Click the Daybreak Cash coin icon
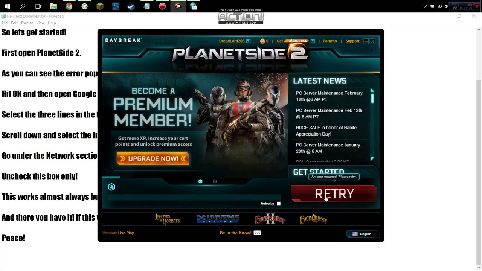Image resolution: width=482 pixels, height=271 pixels. [x=262, y=41]
